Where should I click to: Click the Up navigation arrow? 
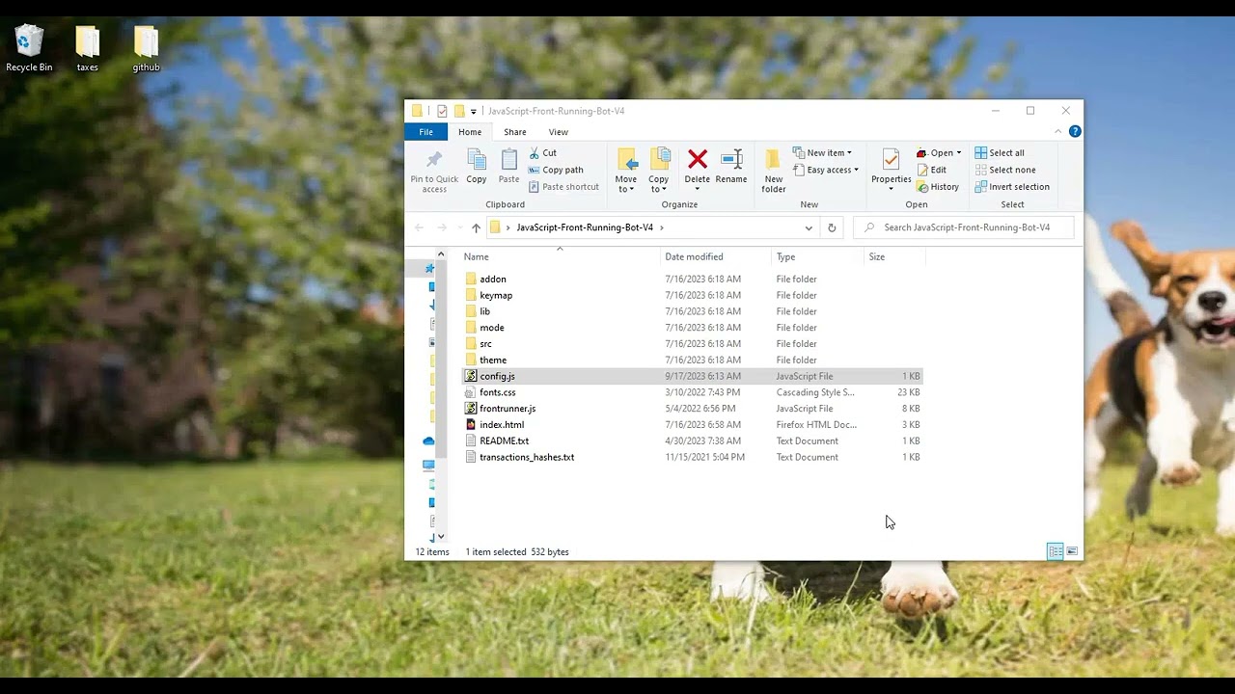(x=476, y=227)
